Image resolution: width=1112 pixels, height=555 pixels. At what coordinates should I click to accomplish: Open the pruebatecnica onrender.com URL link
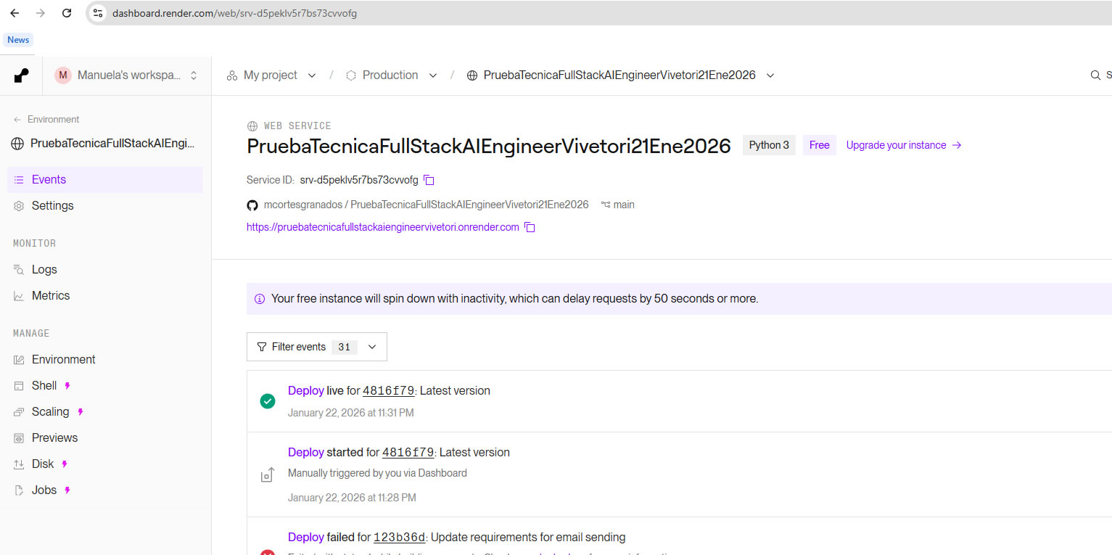[x=383, y=227]
